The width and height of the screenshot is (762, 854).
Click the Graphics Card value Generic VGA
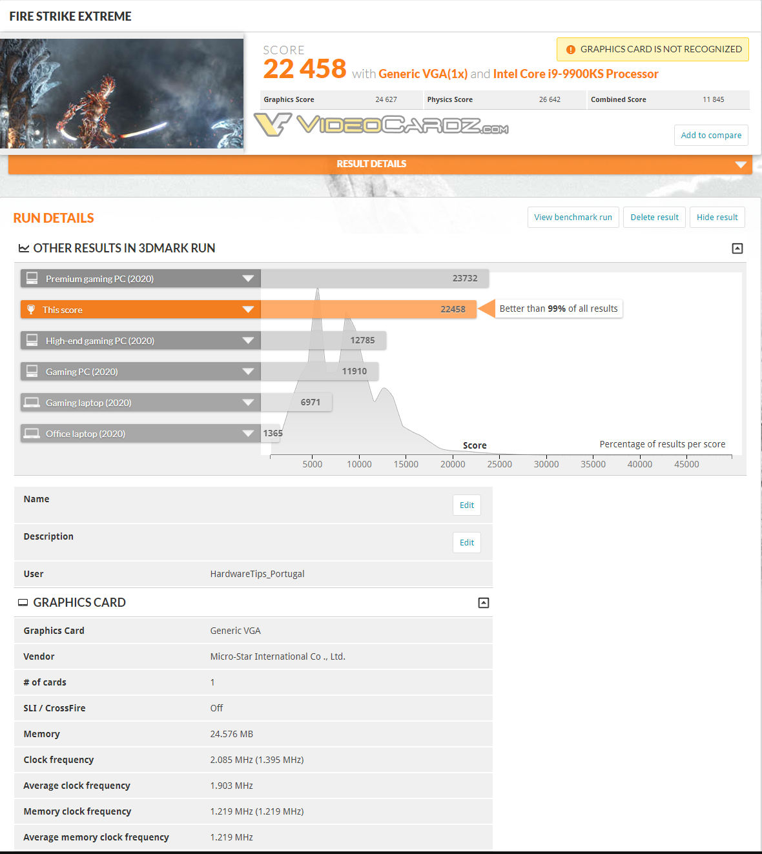pos(235,631)
